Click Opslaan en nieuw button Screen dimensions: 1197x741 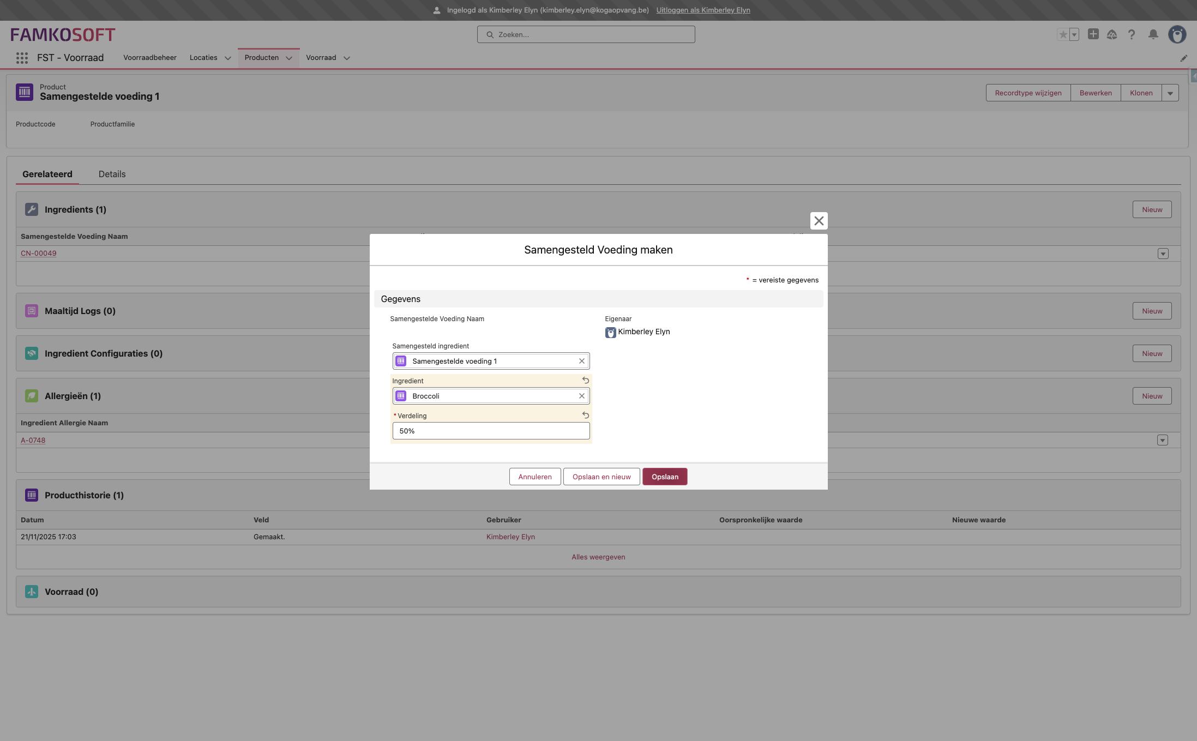[601, 477]
